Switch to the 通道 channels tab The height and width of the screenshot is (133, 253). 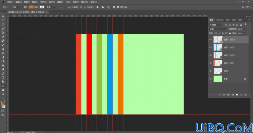(234, 20)
